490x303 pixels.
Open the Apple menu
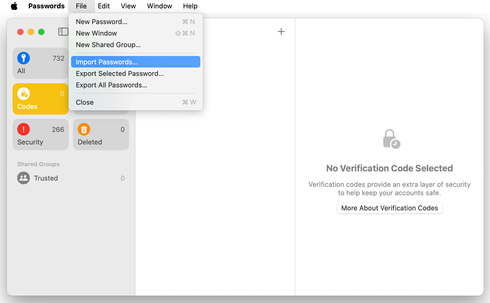point(14,6)
